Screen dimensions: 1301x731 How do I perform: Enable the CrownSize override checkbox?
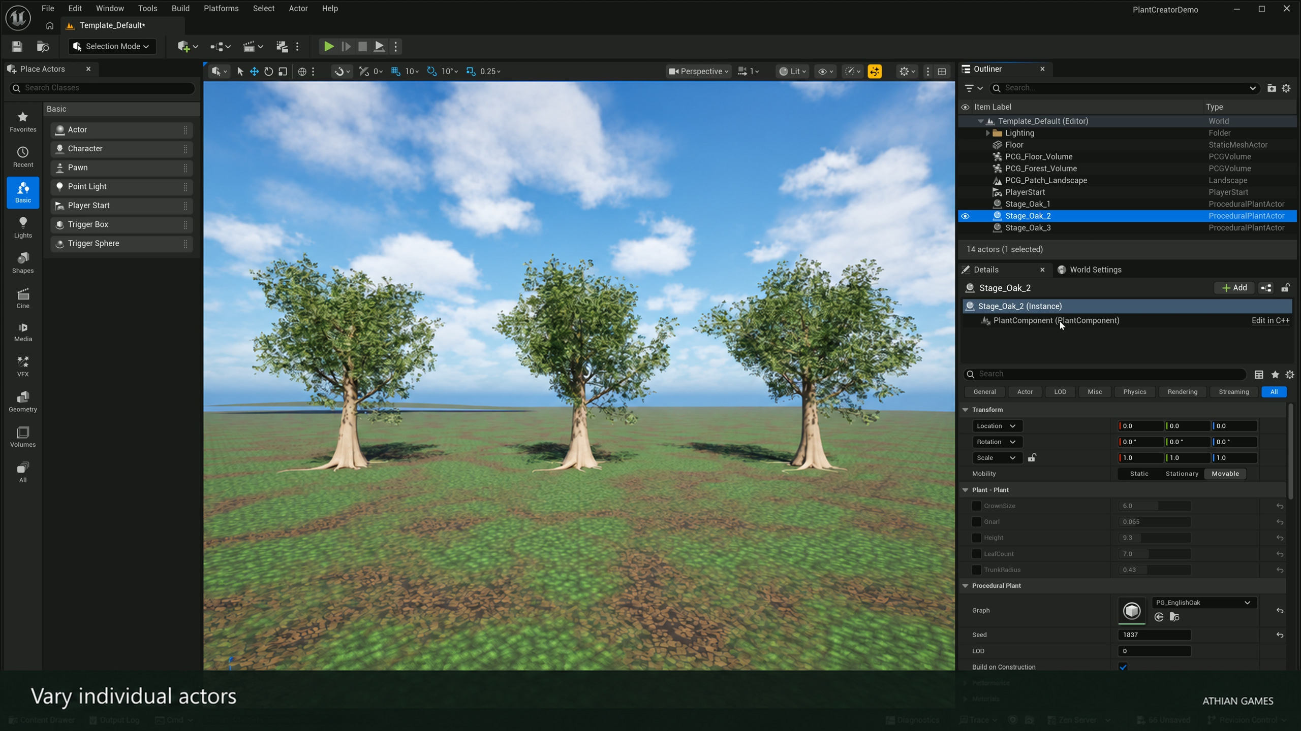976,506
